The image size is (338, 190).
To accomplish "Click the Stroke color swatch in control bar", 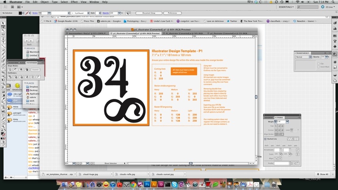I will [x=27, y=13].
